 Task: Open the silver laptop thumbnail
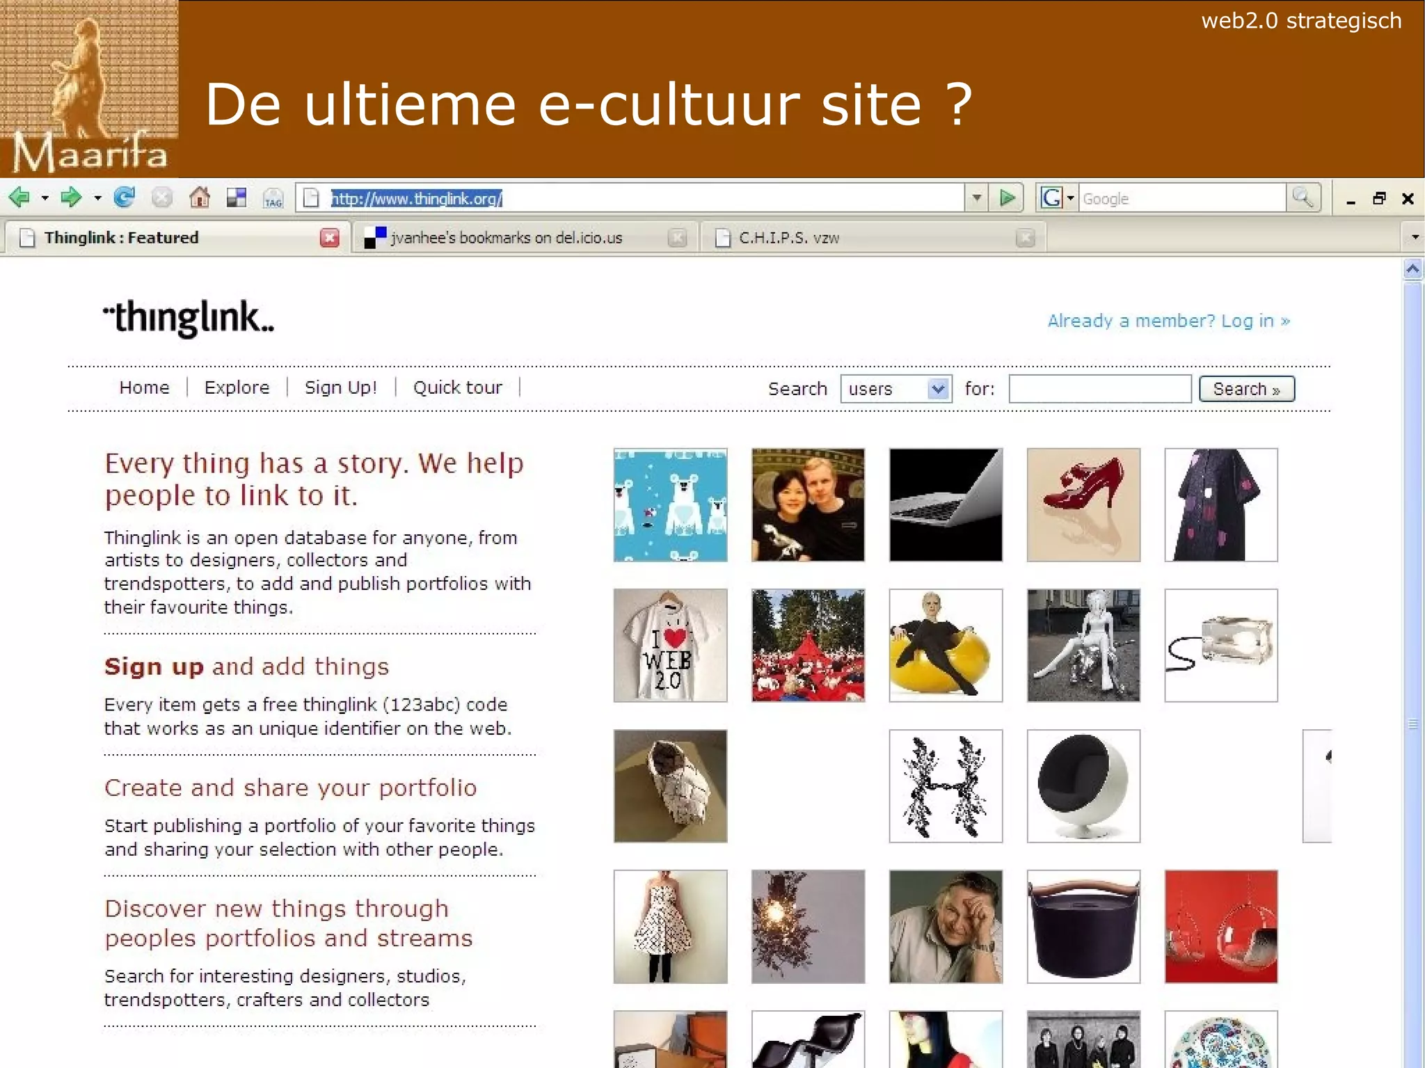pyautogui.click(x=946, y=505)
